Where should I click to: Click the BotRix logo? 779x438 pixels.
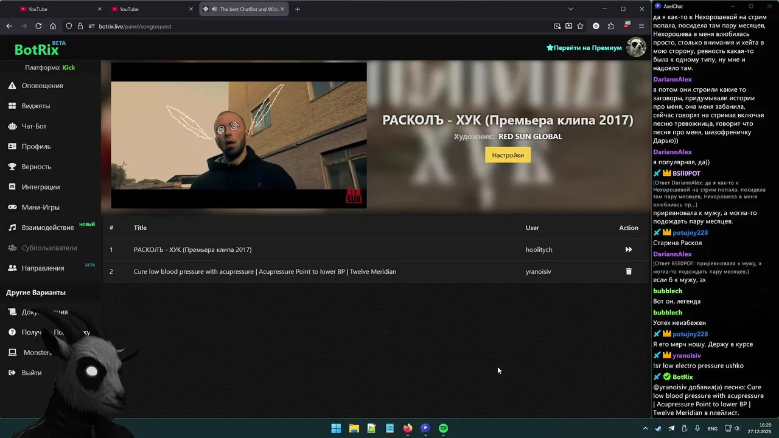pyautogui.click(x=38, y=49)
